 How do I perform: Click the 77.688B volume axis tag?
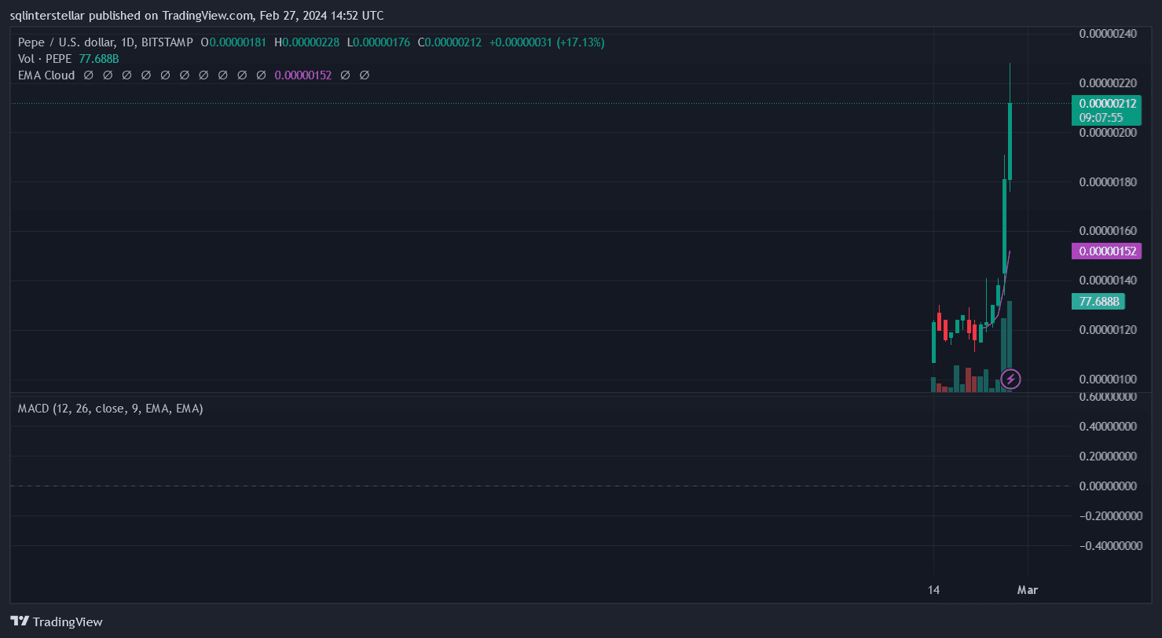click(1098, 302)
